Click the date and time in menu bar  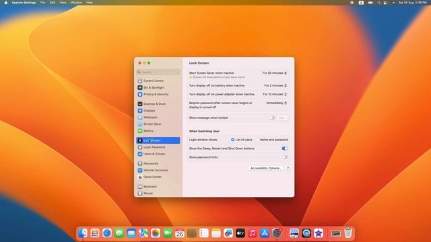pos(413,3)
